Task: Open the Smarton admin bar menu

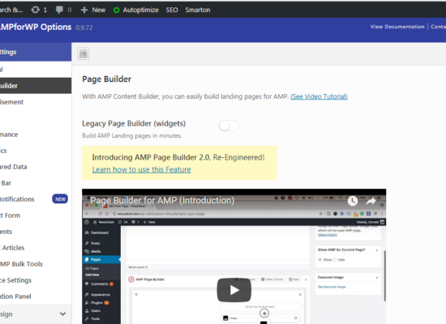Action: pyautogui.click(x=198, y=10)
